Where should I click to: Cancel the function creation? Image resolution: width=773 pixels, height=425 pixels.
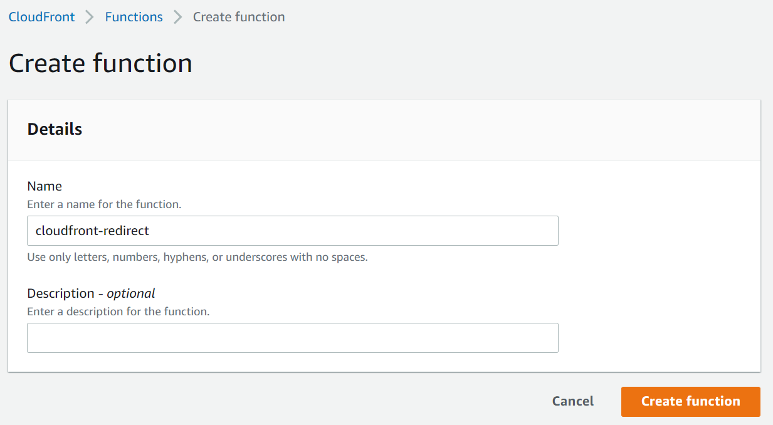(x=572, y=401)
